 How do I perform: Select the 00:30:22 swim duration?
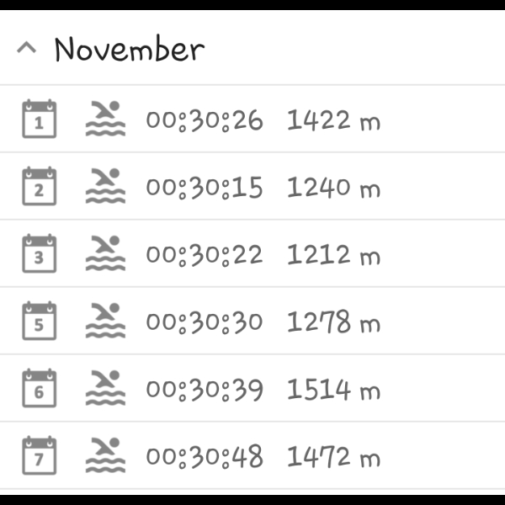coord(205,255)
